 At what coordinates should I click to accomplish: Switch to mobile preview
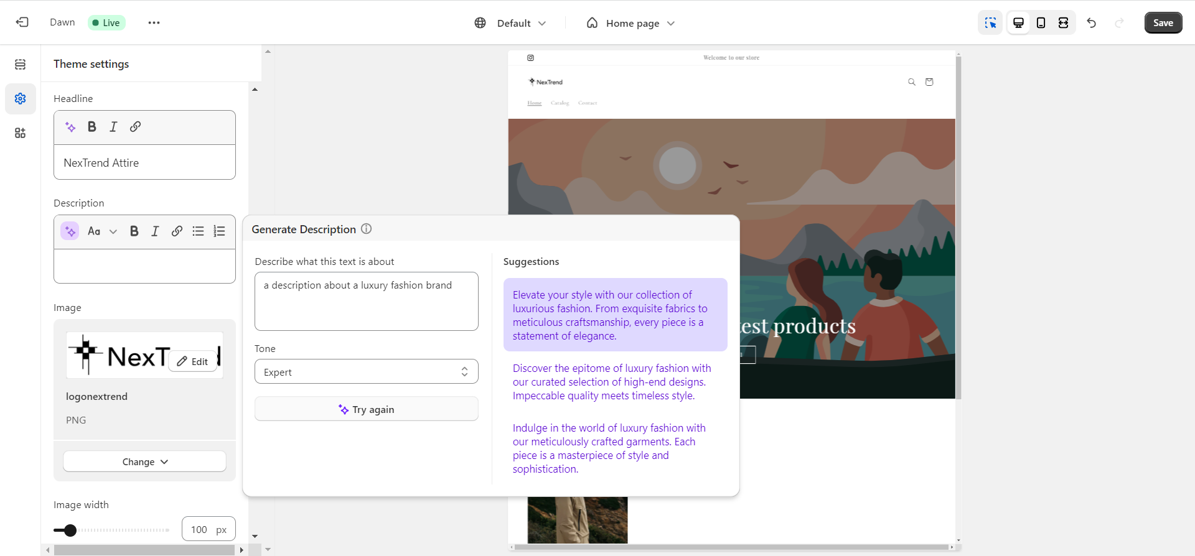(x=1041, y=23)
